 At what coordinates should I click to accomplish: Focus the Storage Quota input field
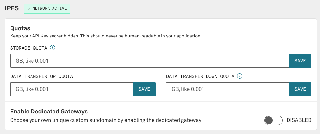click(x=150, y=61)
